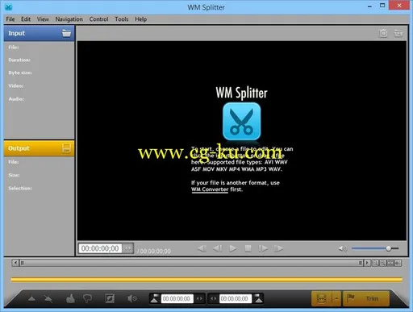
Task: Click the icon right of the camera
Action: pyautogui.click(x=398, y=33)
